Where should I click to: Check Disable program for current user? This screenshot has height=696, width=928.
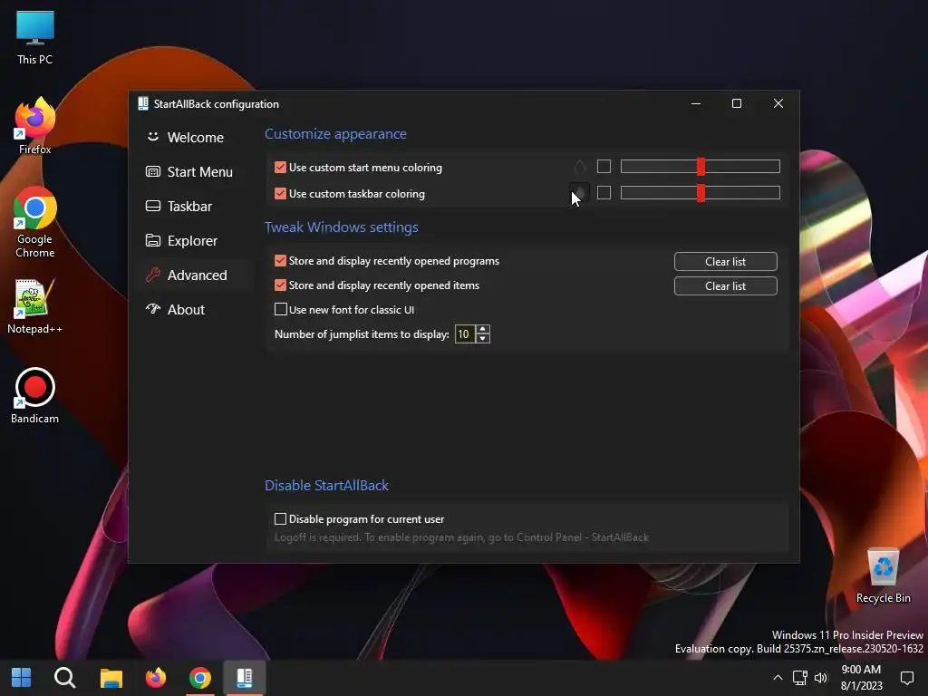point(281,519)
